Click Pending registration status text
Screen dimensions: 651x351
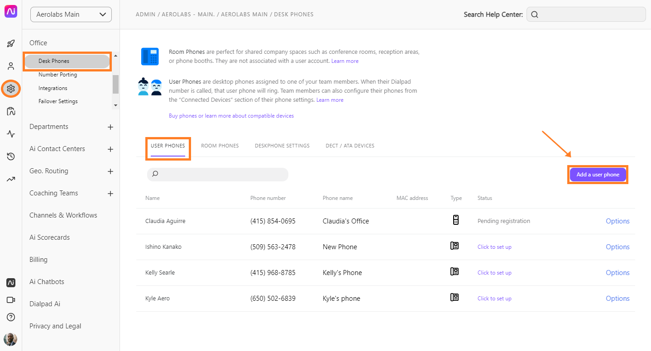pos(504,221)
